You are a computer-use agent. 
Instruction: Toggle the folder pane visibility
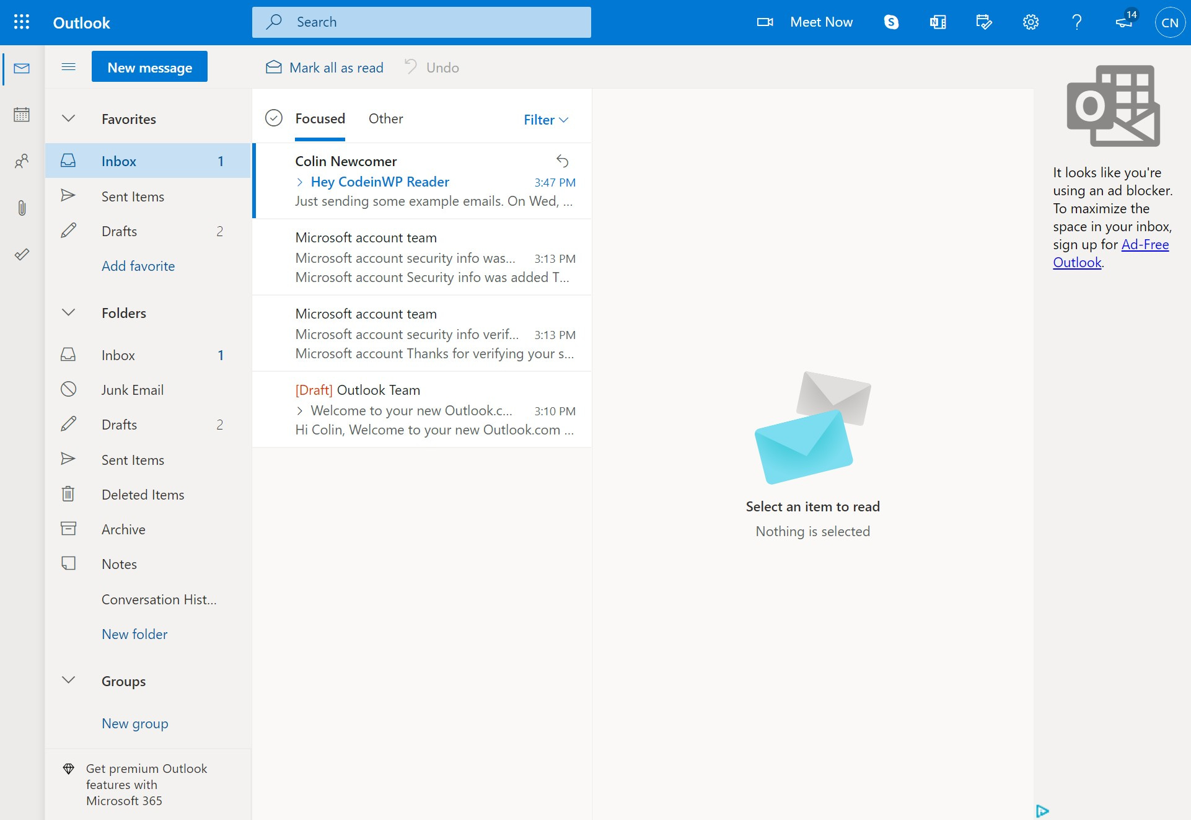point(68,67)
